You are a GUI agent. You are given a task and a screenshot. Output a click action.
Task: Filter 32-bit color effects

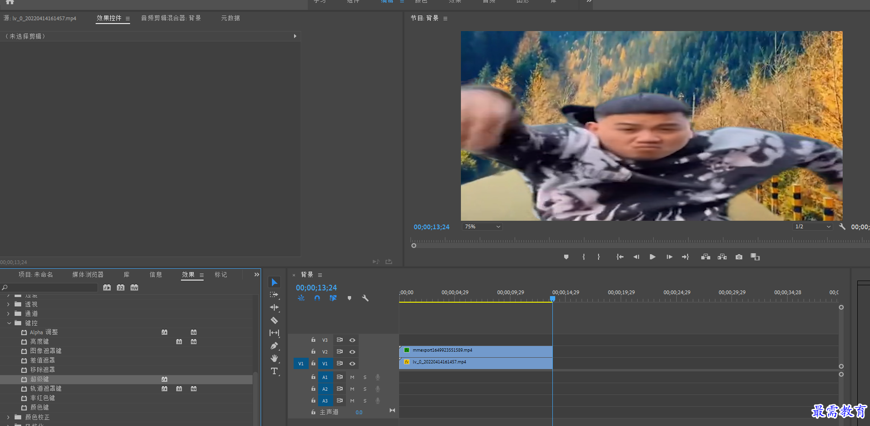pyautogui.click(x=121, y=288)
